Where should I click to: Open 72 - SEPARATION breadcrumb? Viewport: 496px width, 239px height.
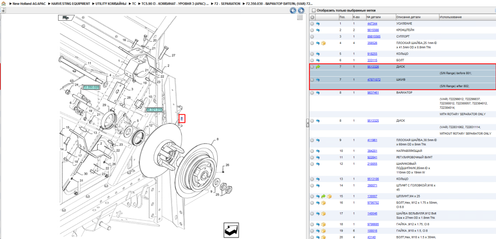coord(227,3)
